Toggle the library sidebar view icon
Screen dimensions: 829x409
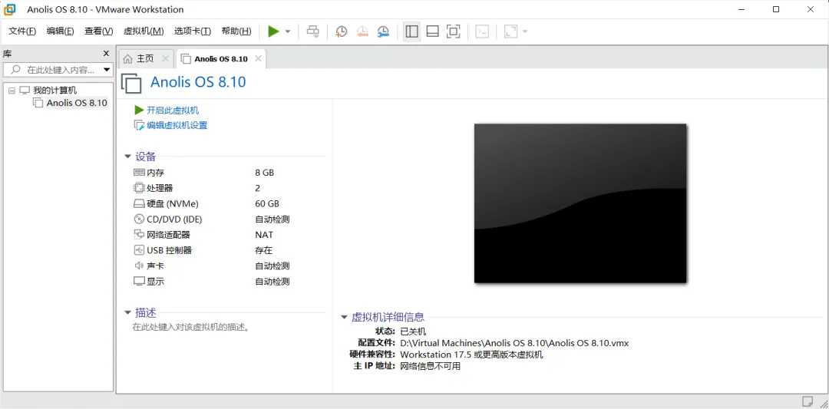click(x=411, y=31)
